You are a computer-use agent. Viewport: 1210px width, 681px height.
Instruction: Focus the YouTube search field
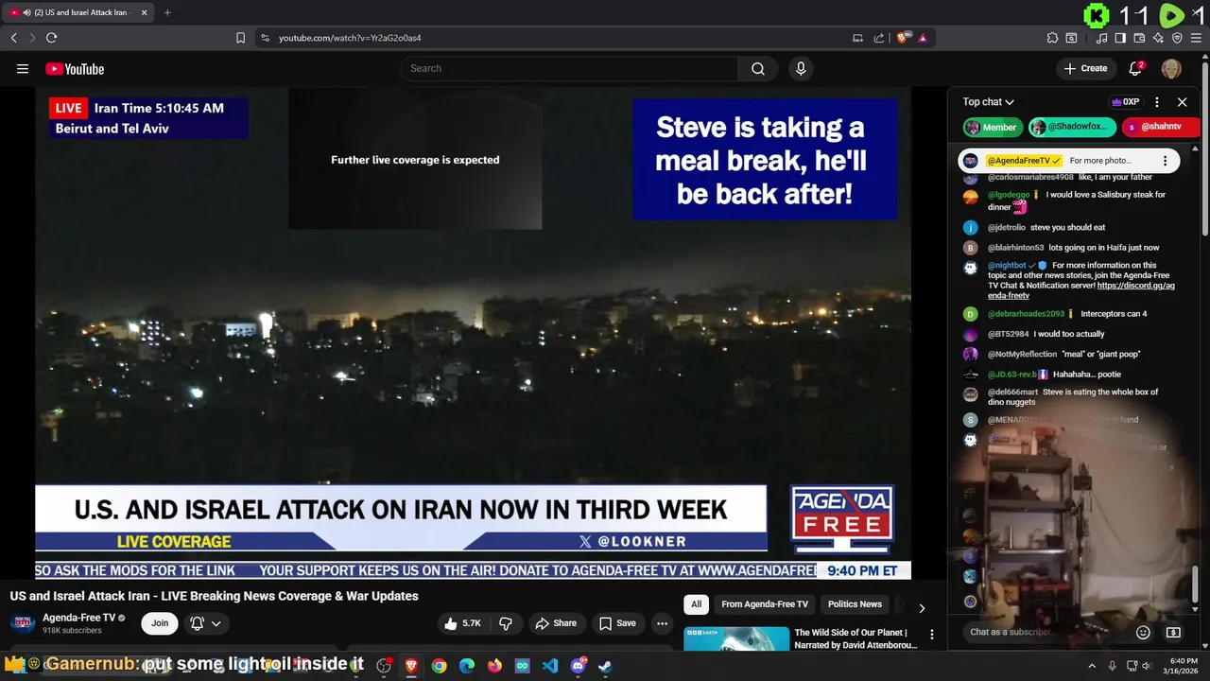pos(569,68)
